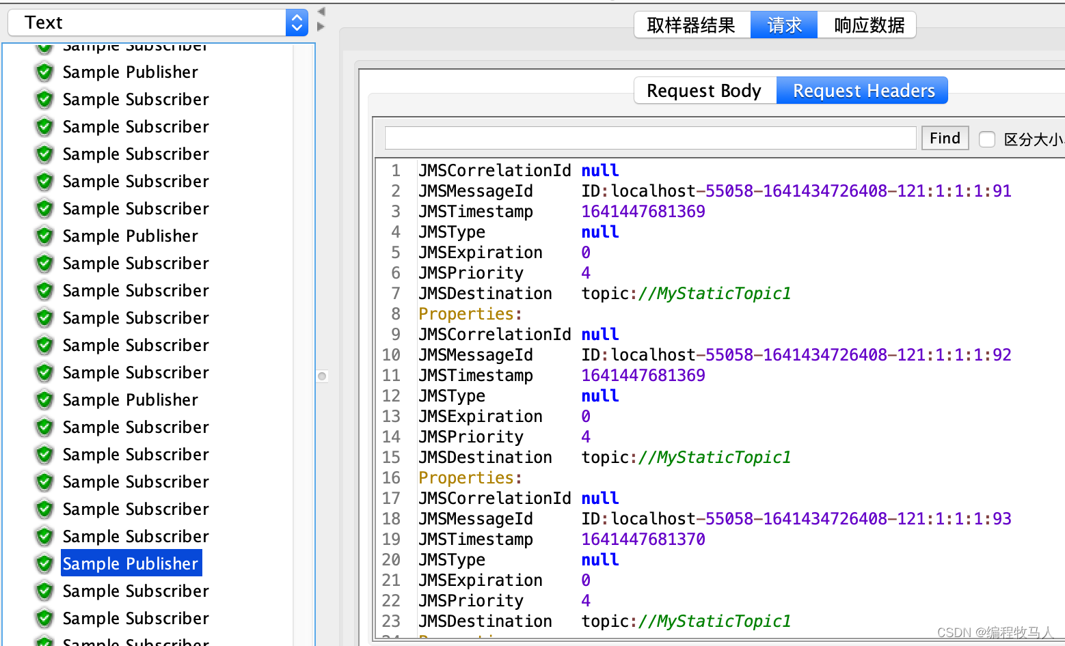Screen dimensions: 1065x646
Task: Click JMSPriority on line 6
Action: click(471, 272)
